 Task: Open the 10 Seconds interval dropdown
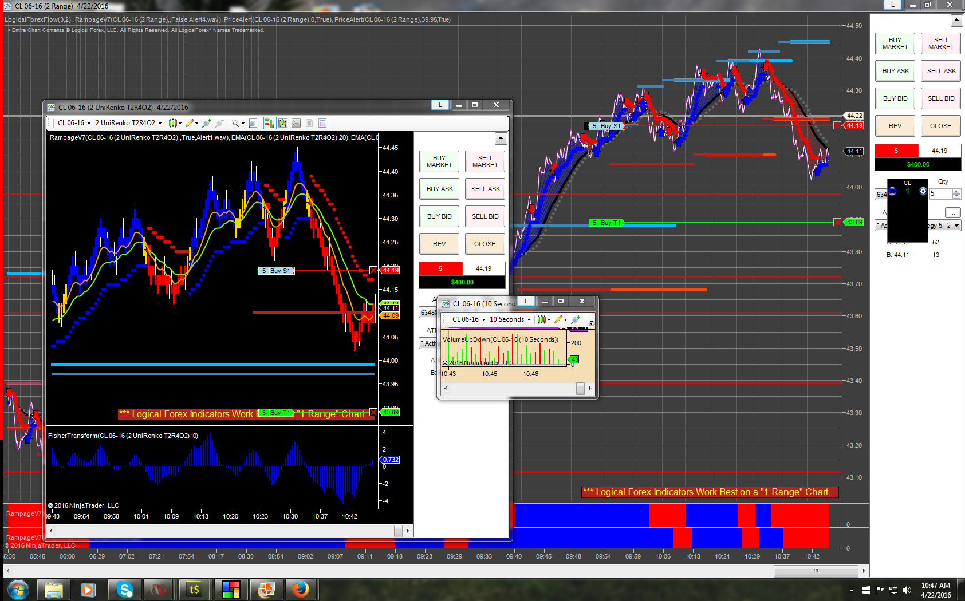(510, 319)
